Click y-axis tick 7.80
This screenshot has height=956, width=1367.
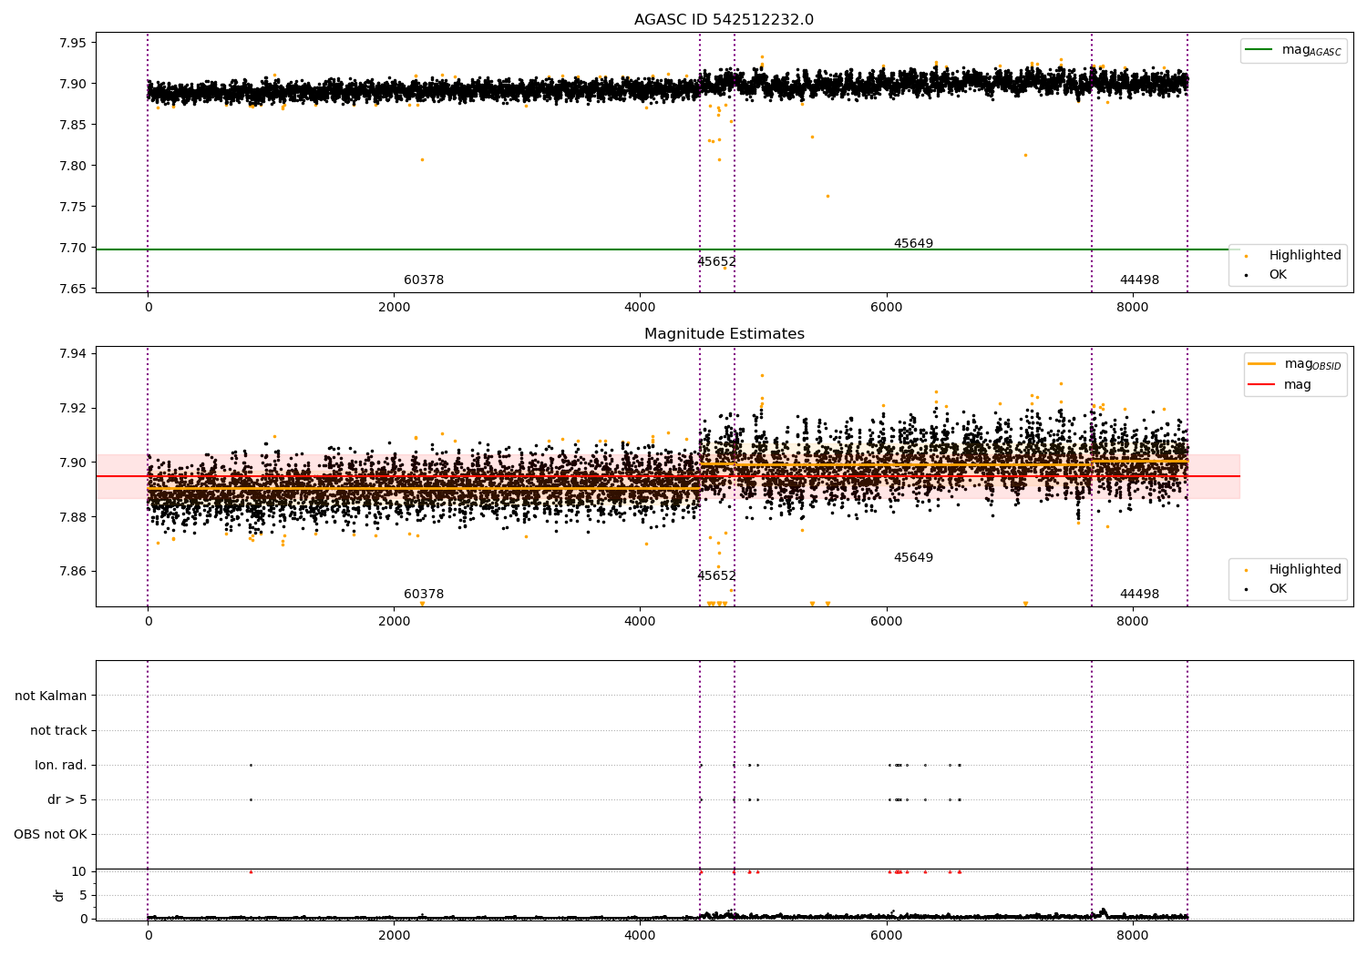coord(73,167)
